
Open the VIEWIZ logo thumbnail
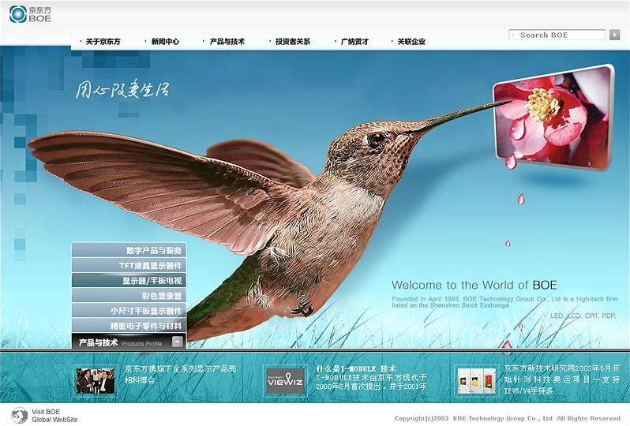(285, 380)
